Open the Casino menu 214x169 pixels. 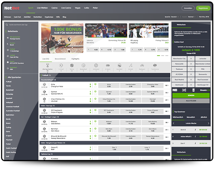[55, 8]
